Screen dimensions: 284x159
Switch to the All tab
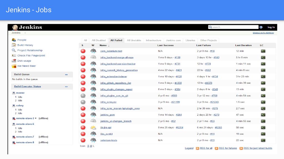coord(85,40)
